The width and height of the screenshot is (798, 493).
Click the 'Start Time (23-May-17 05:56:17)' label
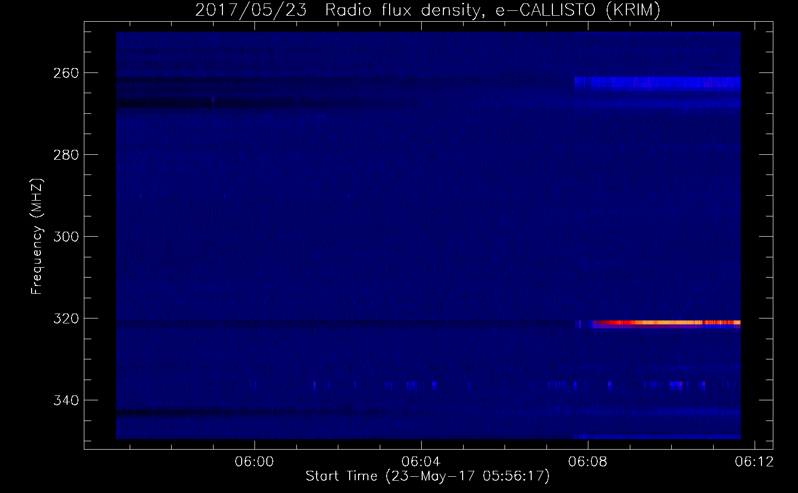pos(428,476)
